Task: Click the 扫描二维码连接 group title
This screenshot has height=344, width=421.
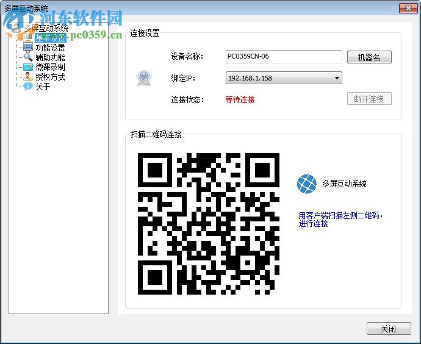Action: 156,134
